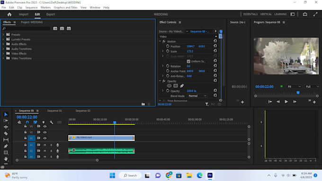
Task: Expand the Presets folder
Action: click(3, 35)
